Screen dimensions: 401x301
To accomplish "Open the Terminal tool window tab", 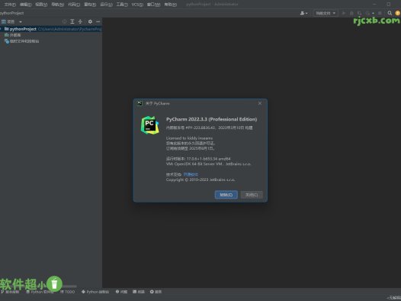I will [x=139, y=292].
